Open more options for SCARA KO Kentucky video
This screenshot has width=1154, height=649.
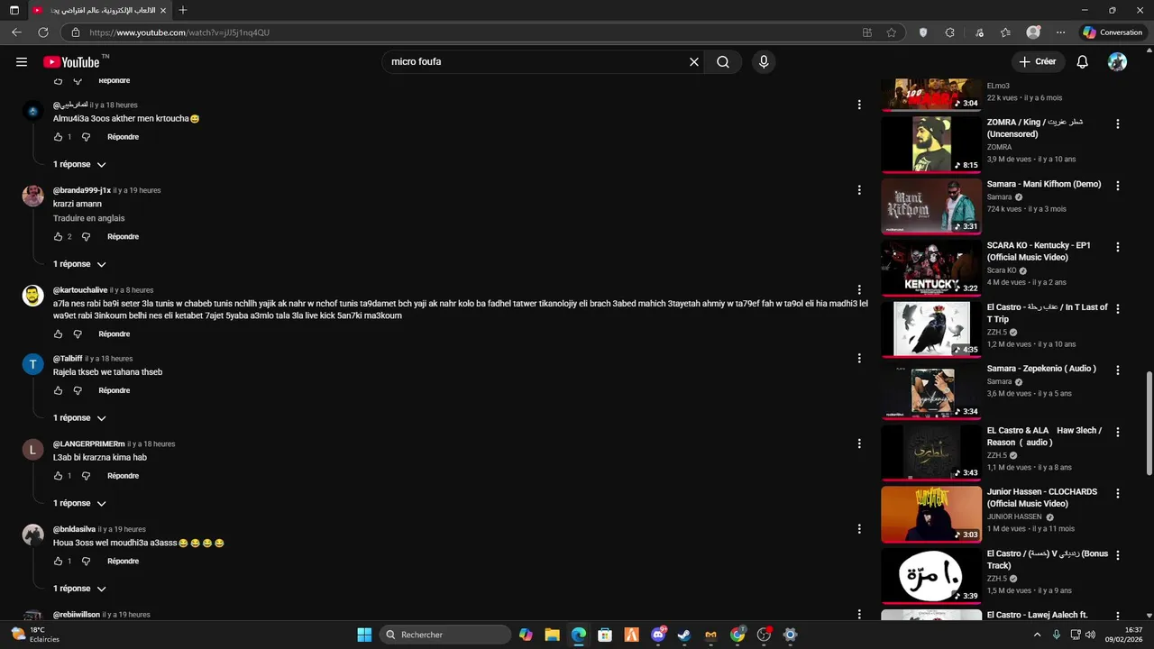coord(1118,247)
